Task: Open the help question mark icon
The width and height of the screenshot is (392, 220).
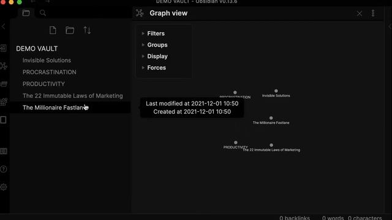Action: (4, 169)
